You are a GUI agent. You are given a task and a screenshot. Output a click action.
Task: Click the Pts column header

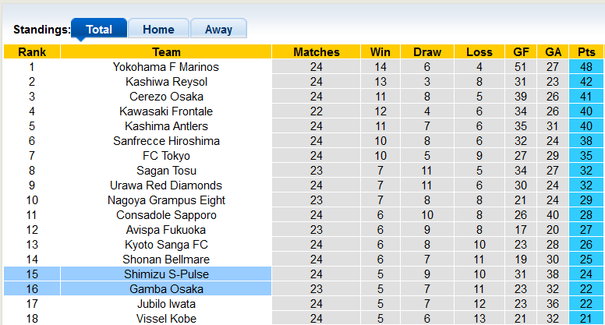coord(586,52)
